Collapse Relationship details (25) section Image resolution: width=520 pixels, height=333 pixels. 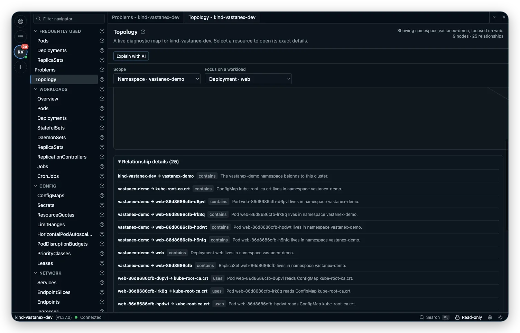[148, 162]
